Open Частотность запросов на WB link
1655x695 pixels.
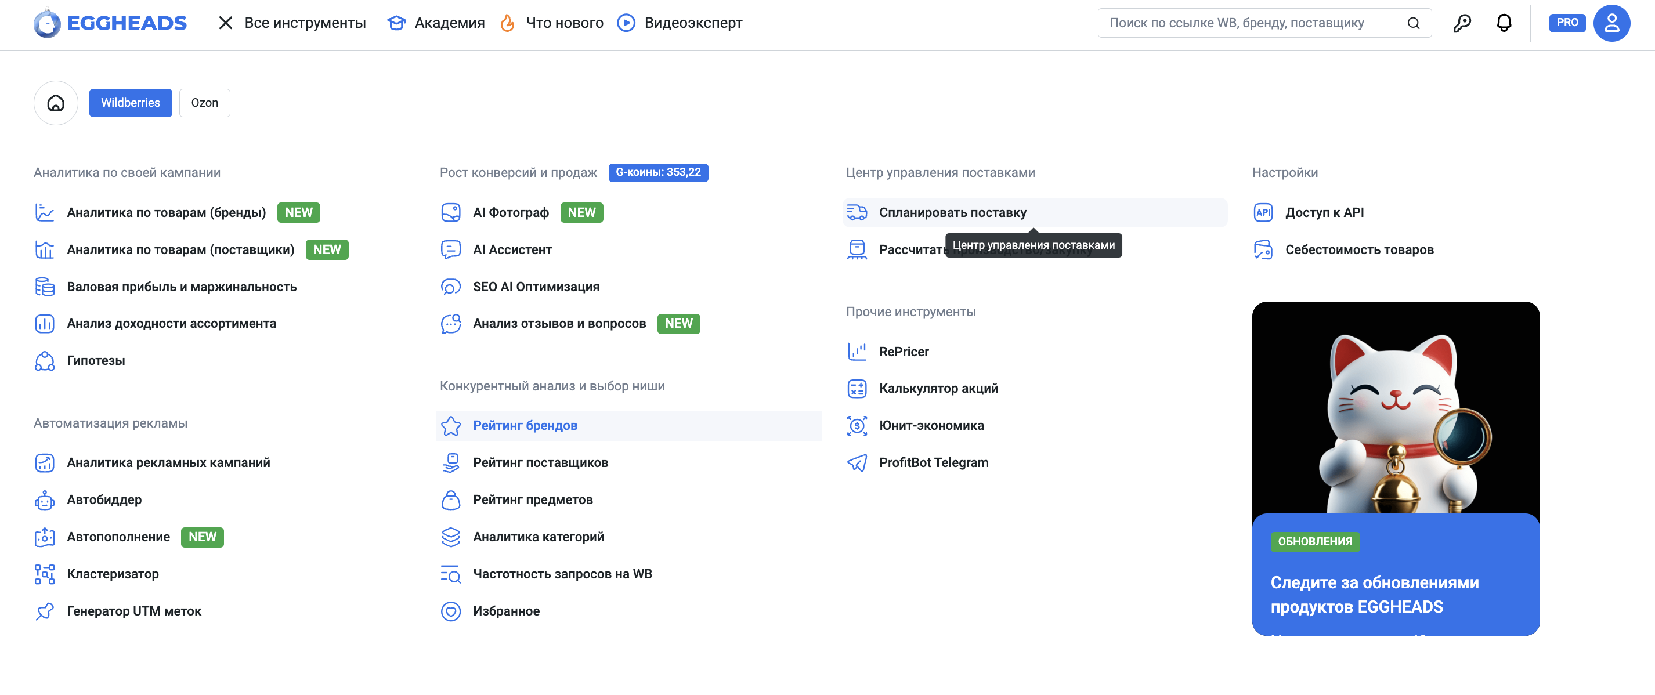(x=563, y=574)
